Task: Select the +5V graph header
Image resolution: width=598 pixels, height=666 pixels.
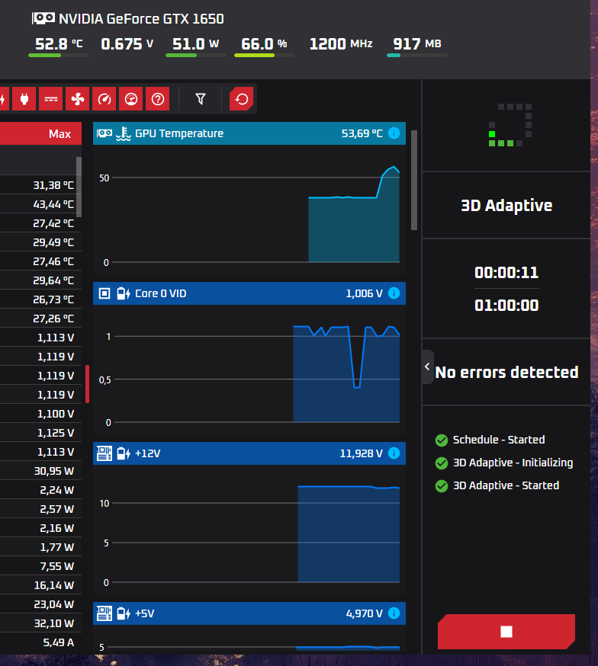Action: point(249,613)
